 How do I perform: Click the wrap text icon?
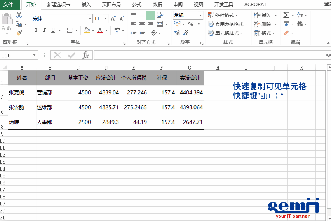160,15
